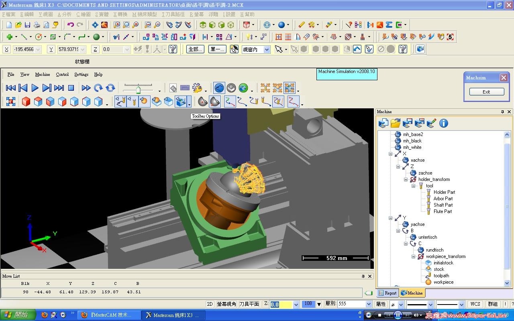Click the open folder icon in Machine panel
Viewport: 514px width, 321px height.
tap(396, 123)
